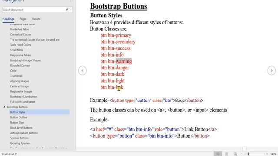The image size is (278, 156).
Task: Click 'btn btn-info' list line
Action: pyautogui.click(x=112, y=55)
